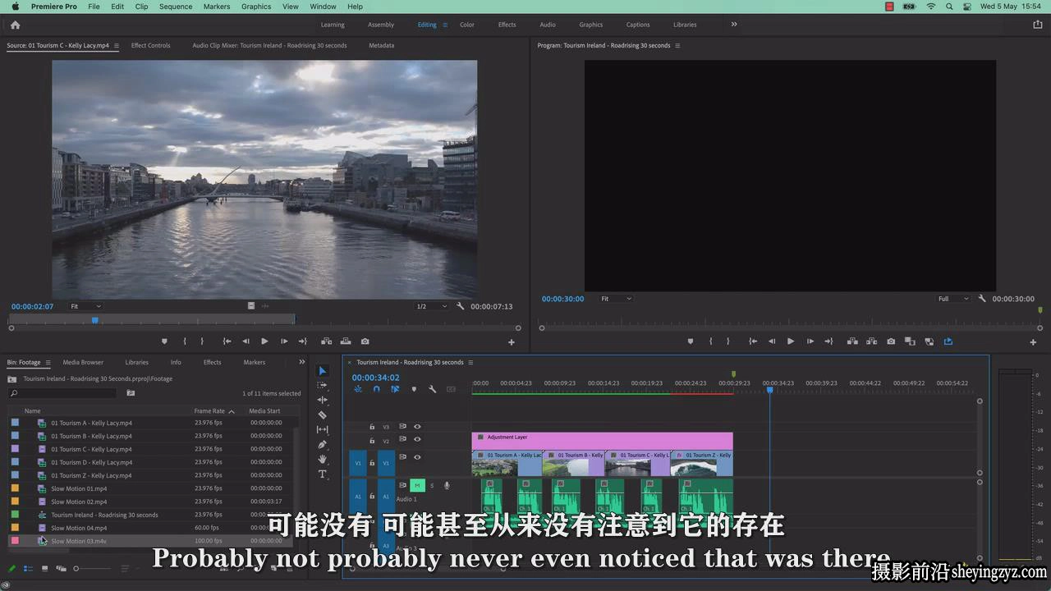Toggle V2 track output eye

point(417,440)
